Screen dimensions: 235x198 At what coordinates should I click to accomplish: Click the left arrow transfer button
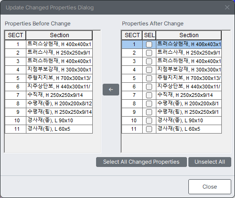coord(111,89)
